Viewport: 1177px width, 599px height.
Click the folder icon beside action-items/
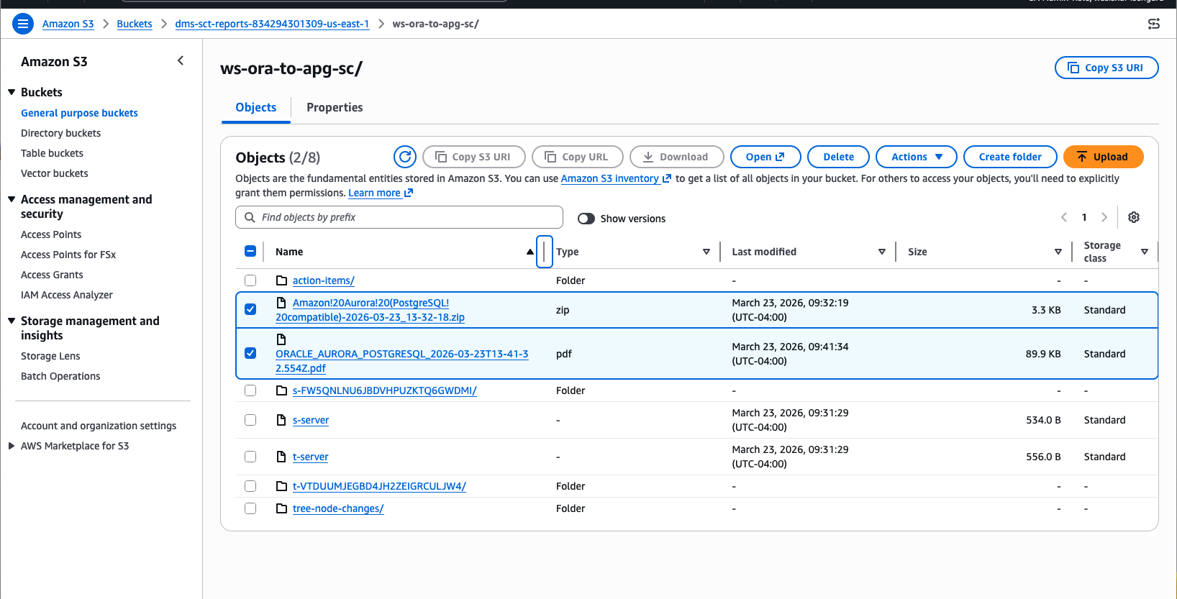[x=282, y=280]
